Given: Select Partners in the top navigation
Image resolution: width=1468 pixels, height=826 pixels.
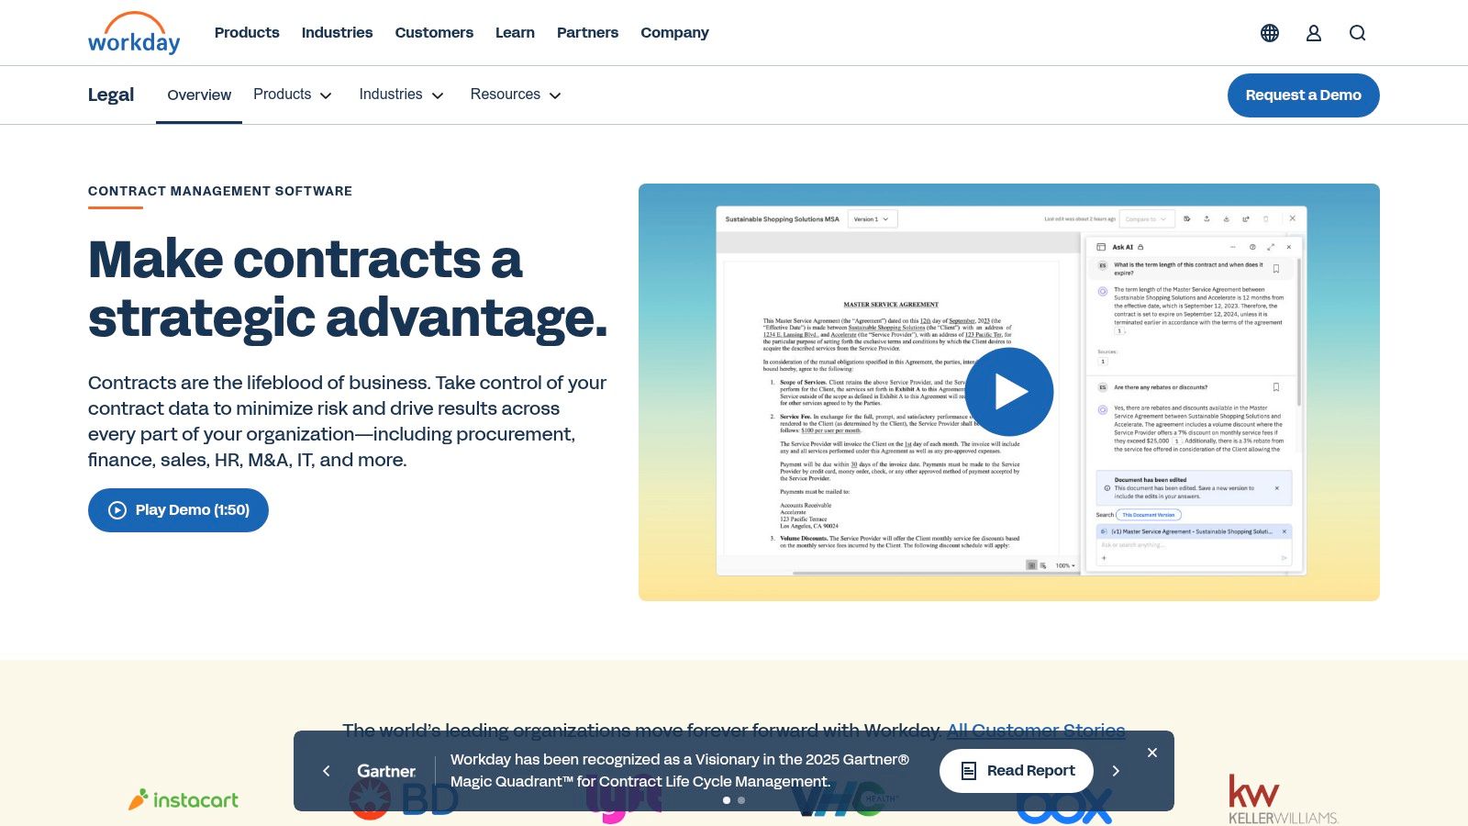Looking at the screenshot, I should pyautogui.click(x=587, y=32).
